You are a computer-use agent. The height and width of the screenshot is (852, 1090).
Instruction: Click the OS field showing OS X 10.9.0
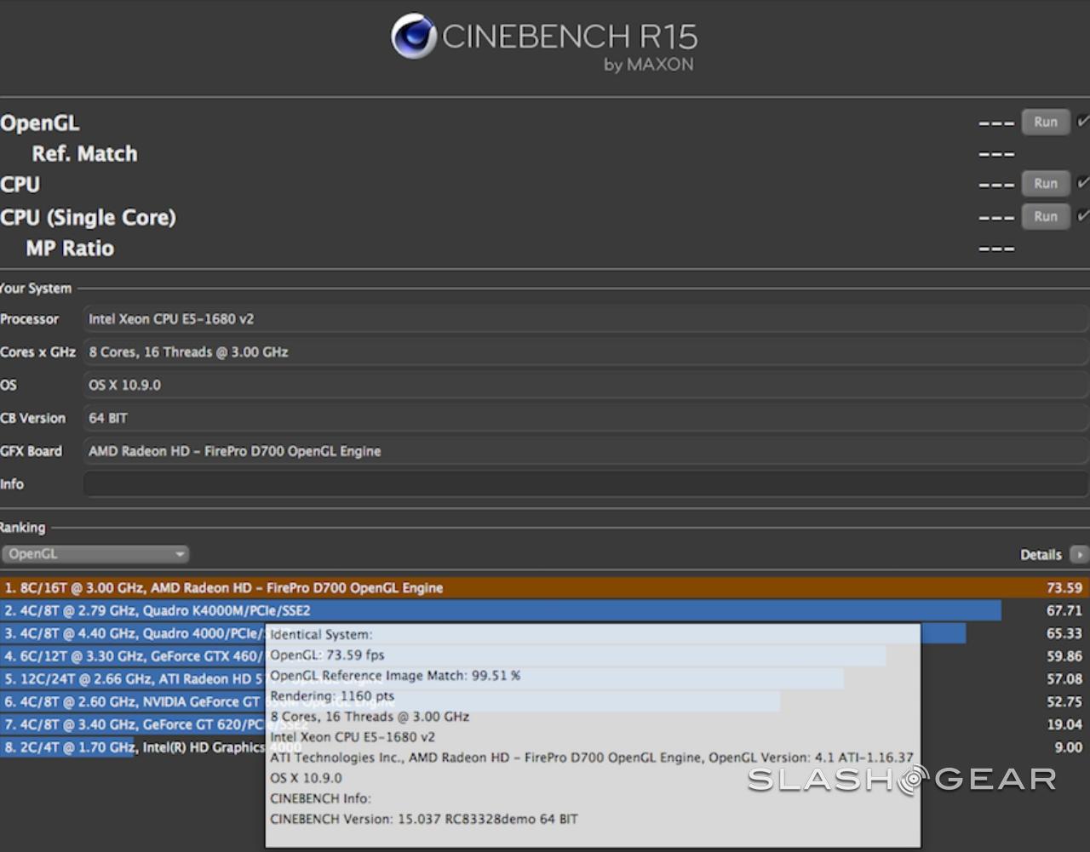click(x=584, y=386)
